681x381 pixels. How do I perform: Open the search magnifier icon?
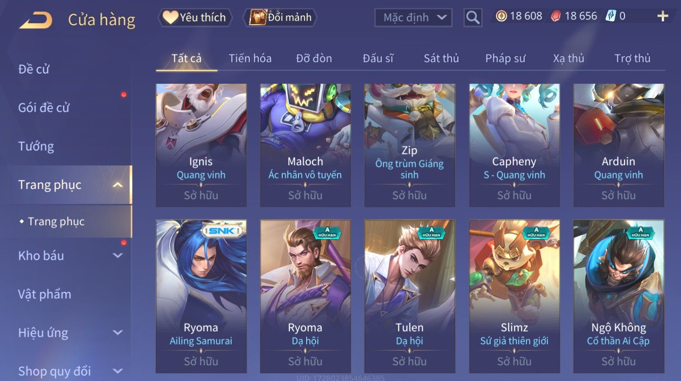pos(473,18)
